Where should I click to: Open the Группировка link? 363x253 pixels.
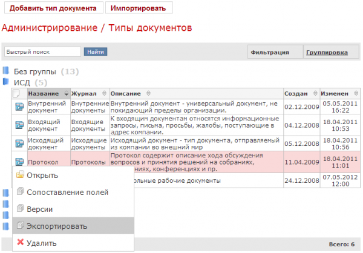point(327,53)
